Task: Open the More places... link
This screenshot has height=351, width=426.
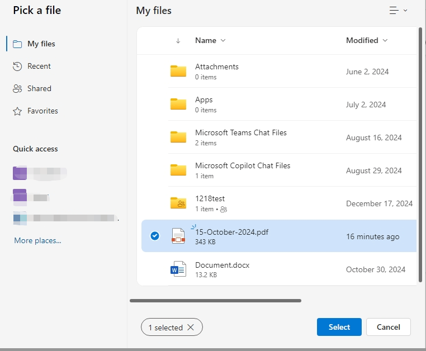Action: pos(37,240)
